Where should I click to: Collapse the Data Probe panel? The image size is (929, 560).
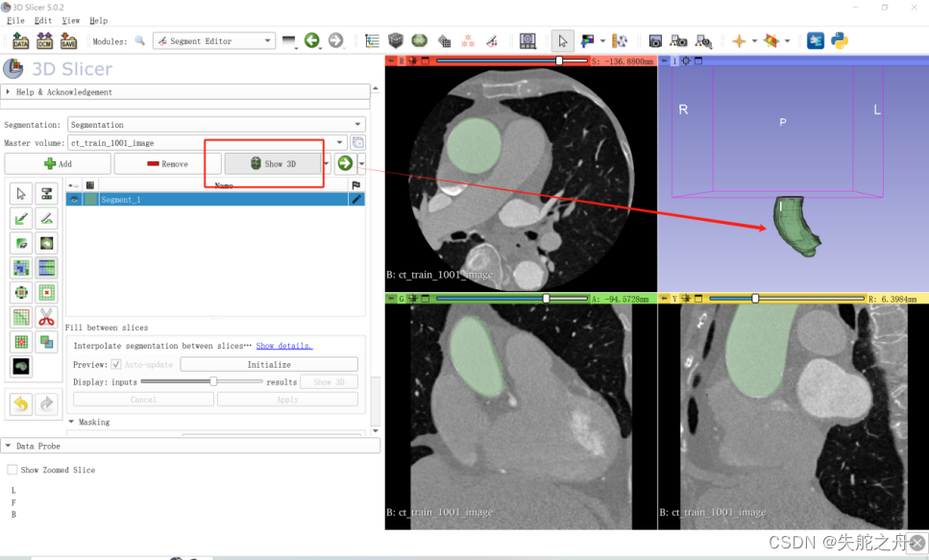[x=38, y=445]
